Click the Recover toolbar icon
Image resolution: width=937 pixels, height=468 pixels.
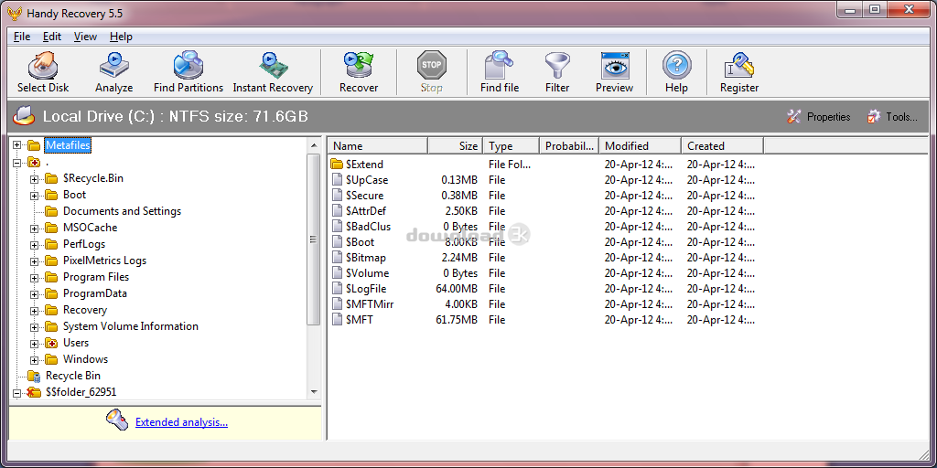click(x=359, y=65)
